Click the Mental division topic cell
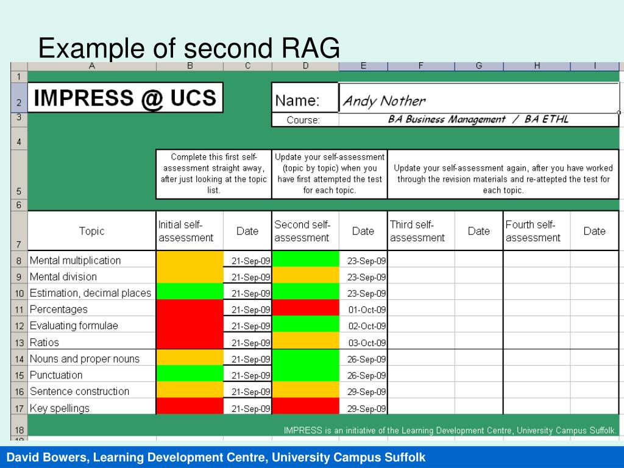The height and width of the screenshot is (468, 624). tap(91, 276)
